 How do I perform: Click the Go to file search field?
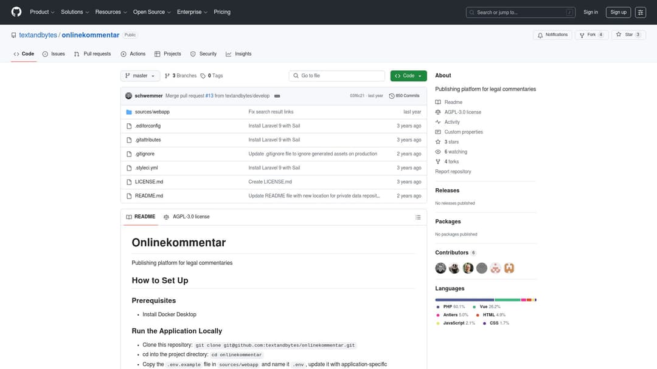point(337,76)
